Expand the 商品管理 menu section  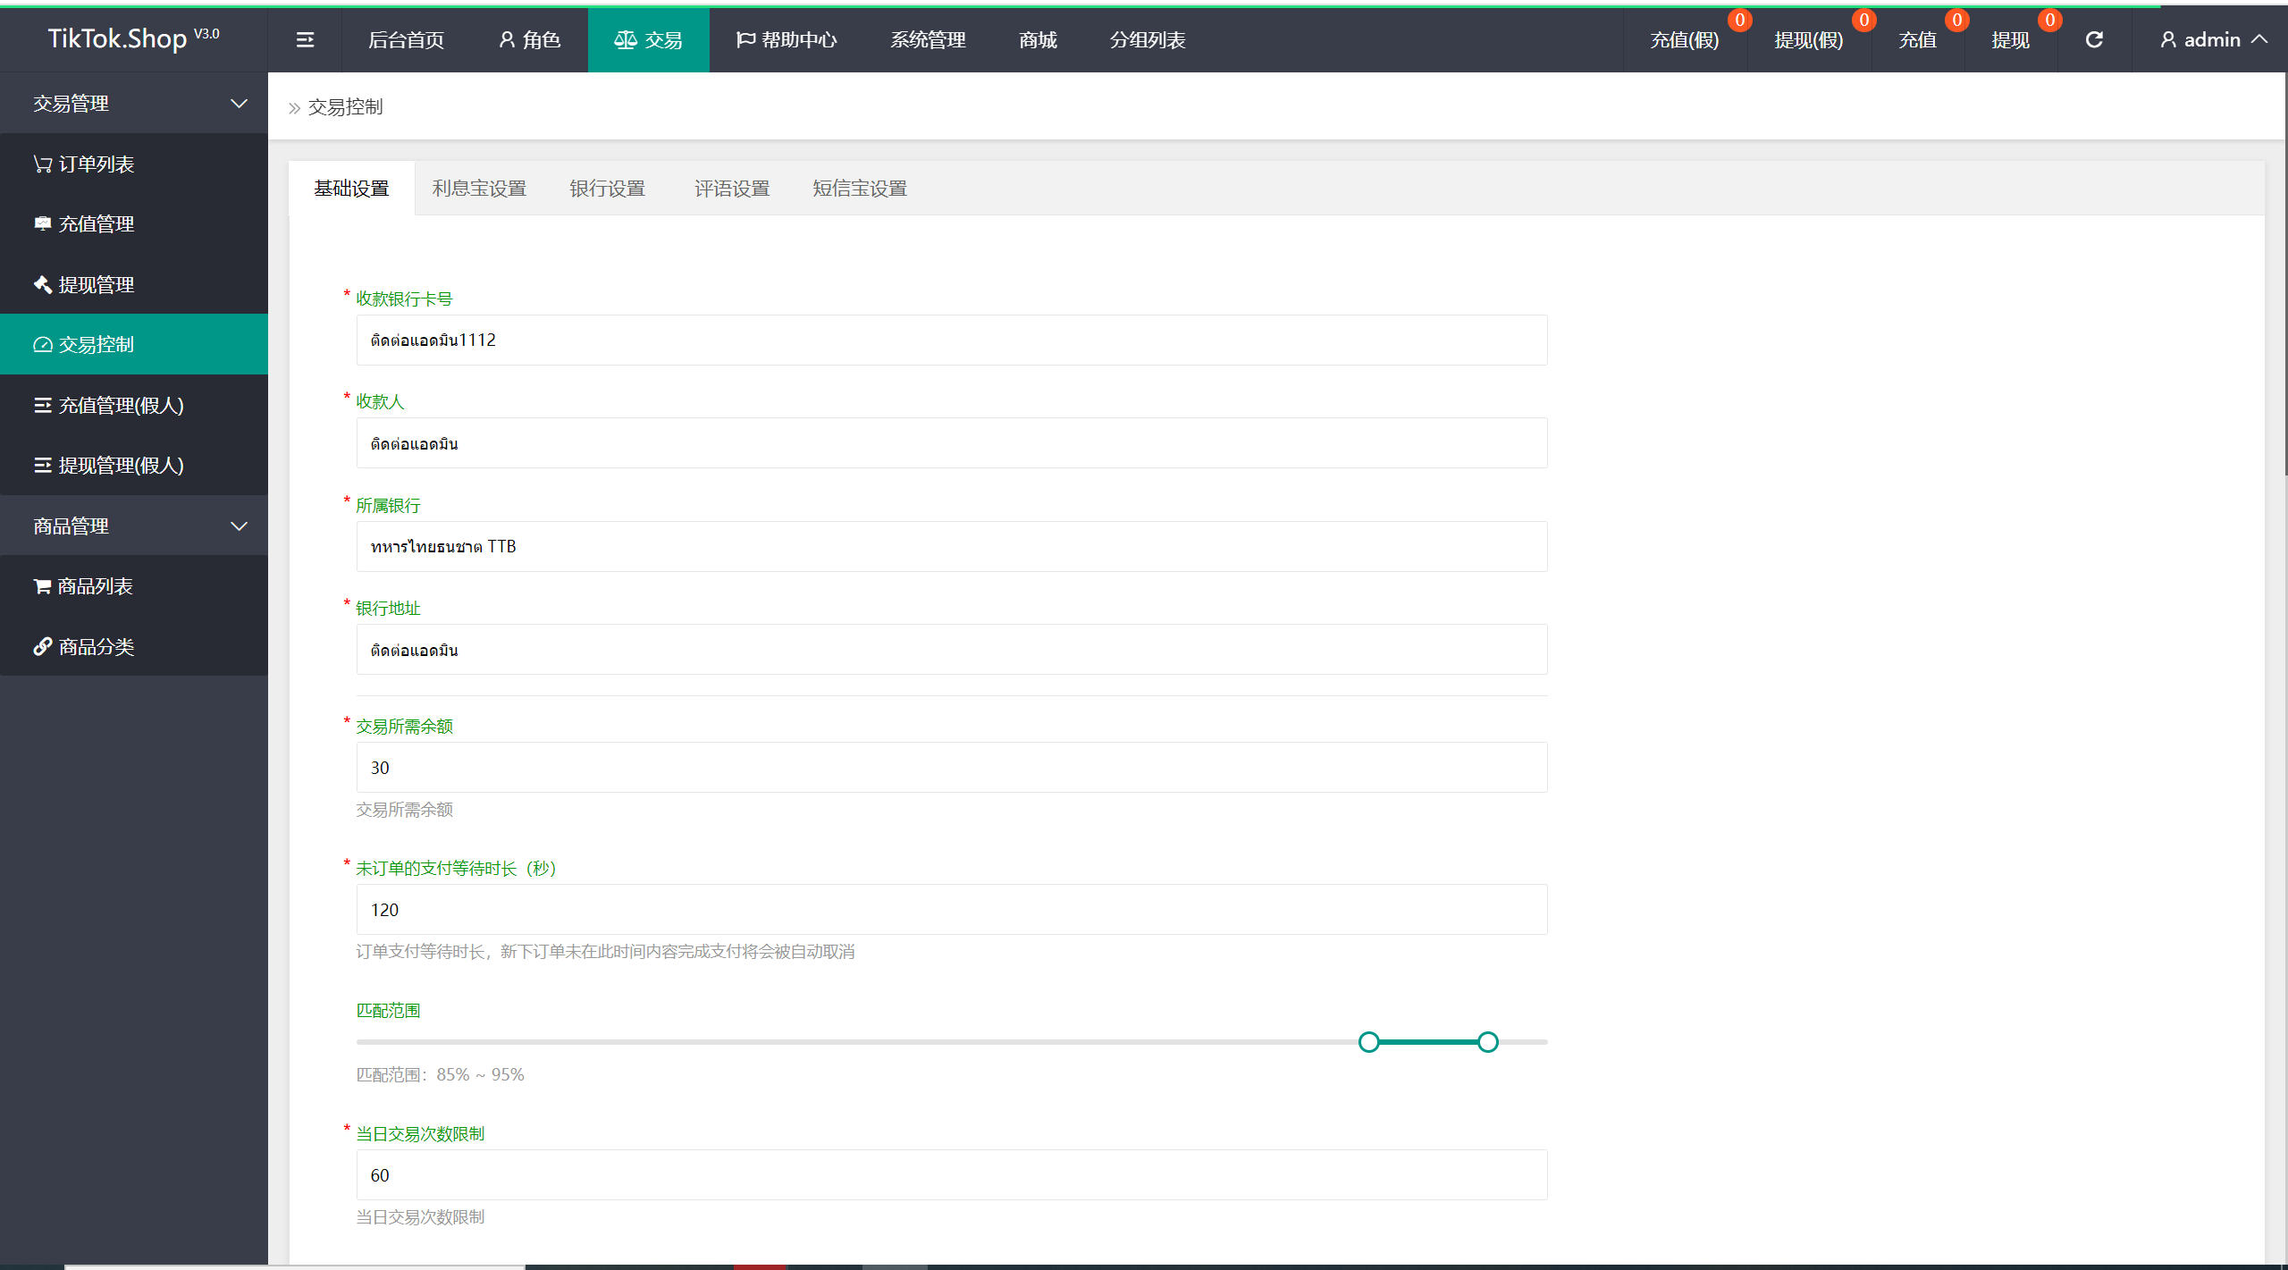[133, 524]
